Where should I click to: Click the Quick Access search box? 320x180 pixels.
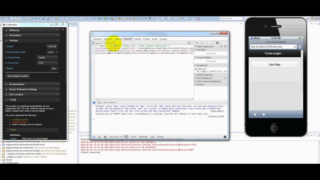231,18
